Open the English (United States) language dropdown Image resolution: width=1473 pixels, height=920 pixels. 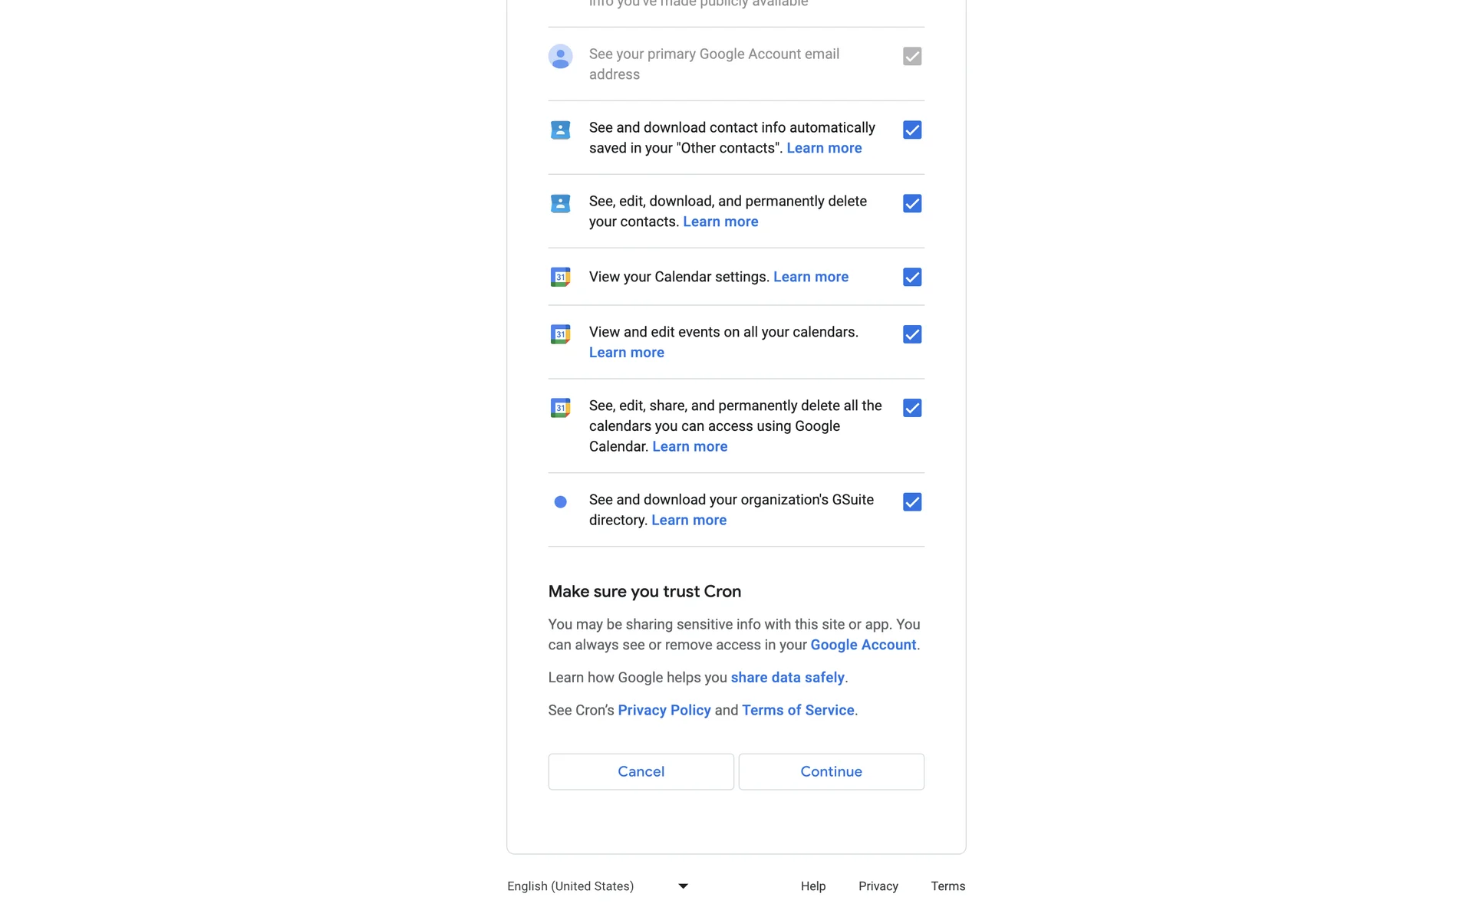pyautogui.click(x=598, y=886)
